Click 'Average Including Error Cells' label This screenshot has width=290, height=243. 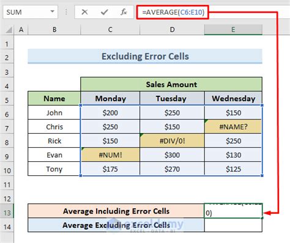(116, 211)
